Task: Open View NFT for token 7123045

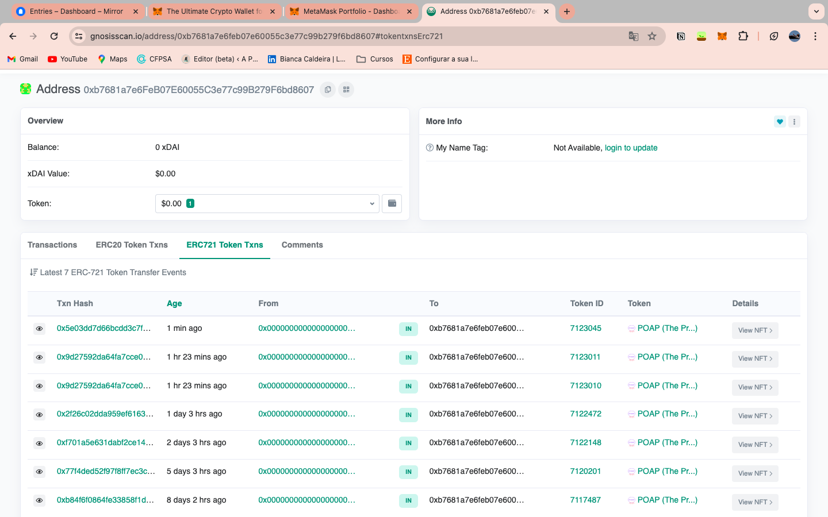Action: 755,330
